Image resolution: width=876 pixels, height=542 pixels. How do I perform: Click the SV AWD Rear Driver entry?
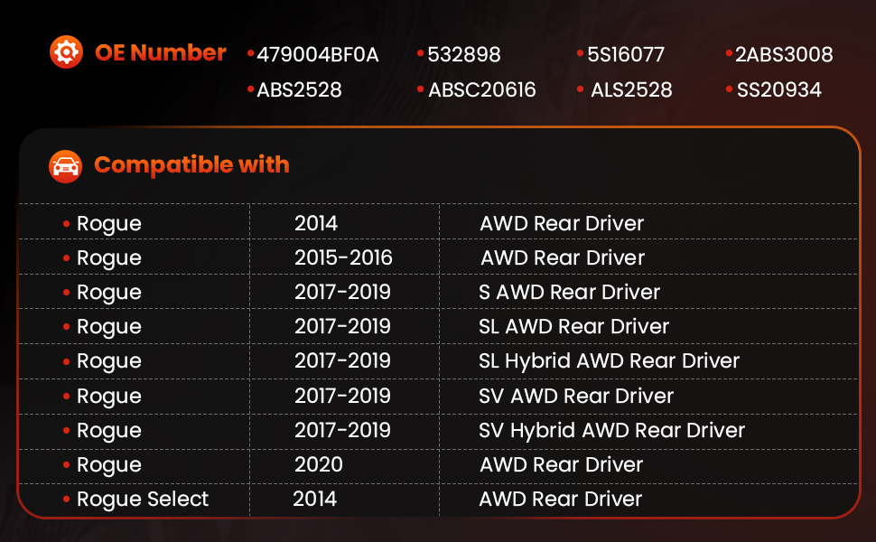pos(576,397)
